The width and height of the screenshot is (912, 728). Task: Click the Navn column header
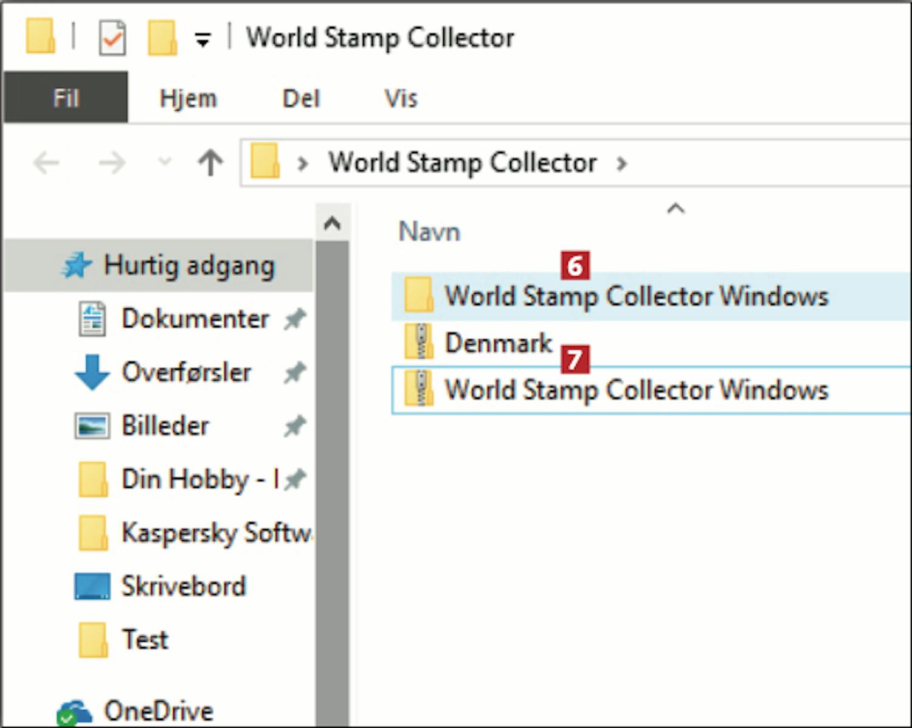(x=429, y=232)
